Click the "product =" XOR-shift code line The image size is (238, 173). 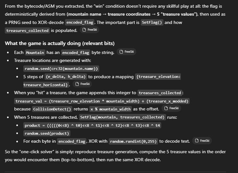(x=92, y=125)
